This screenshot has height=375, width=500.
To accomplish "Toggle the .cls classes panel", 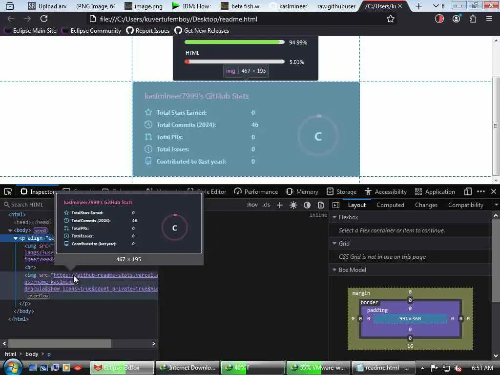I will click(266, 205).
